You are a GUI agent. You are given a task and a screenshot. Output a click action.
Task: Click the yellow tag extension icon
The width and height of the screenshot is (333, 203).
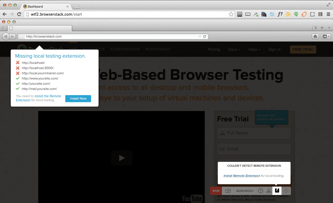tap(288, 14)
